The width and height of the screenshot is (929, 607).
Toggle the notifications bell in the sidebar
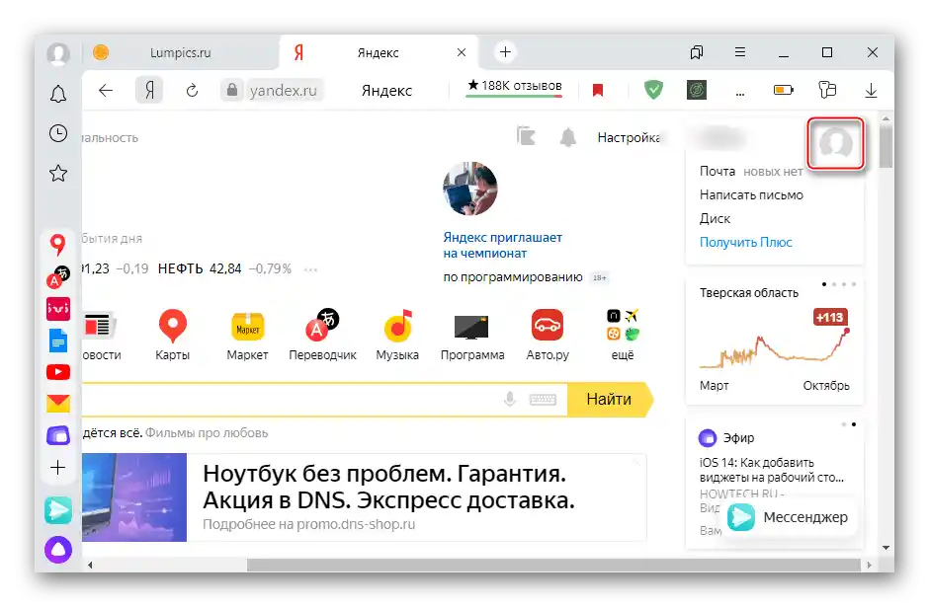tap(57, 93)
